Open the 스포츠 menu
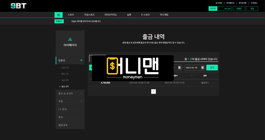Viewport: 265px width, 140px height. coord(71,15)
